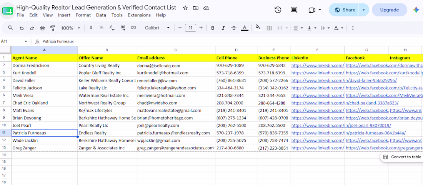The image size is (423, 185).
Task: Check the cloud document status icon
Action: click(207, 8)
